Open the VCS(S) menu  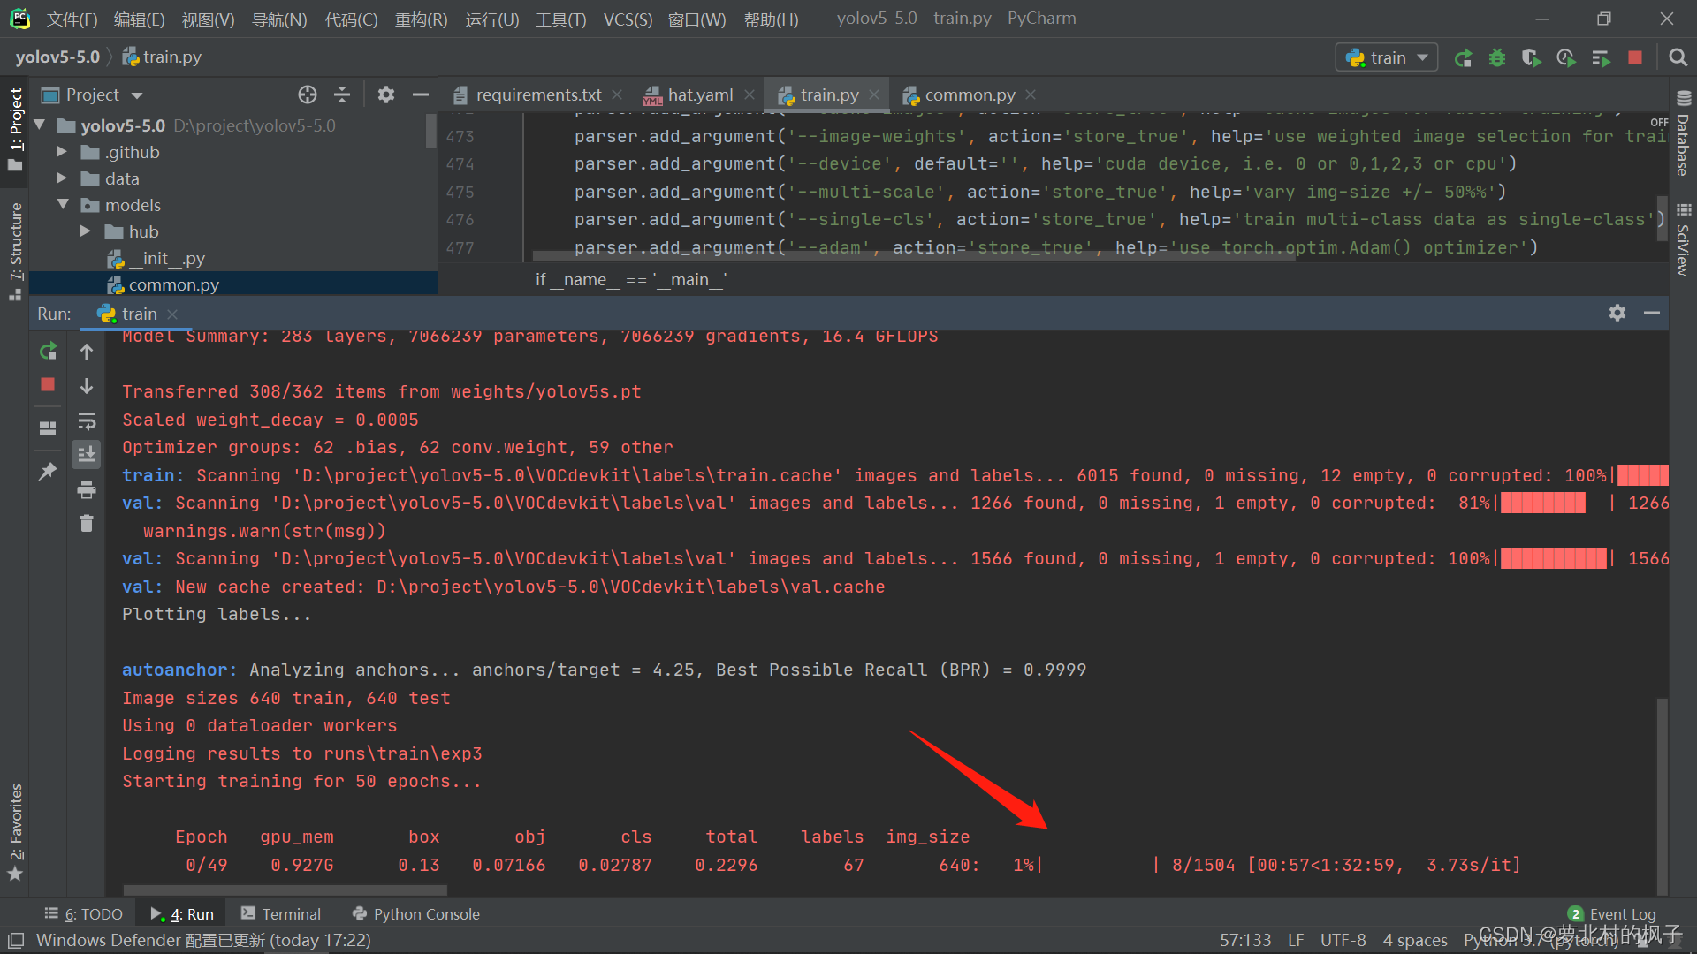(627, 19)
